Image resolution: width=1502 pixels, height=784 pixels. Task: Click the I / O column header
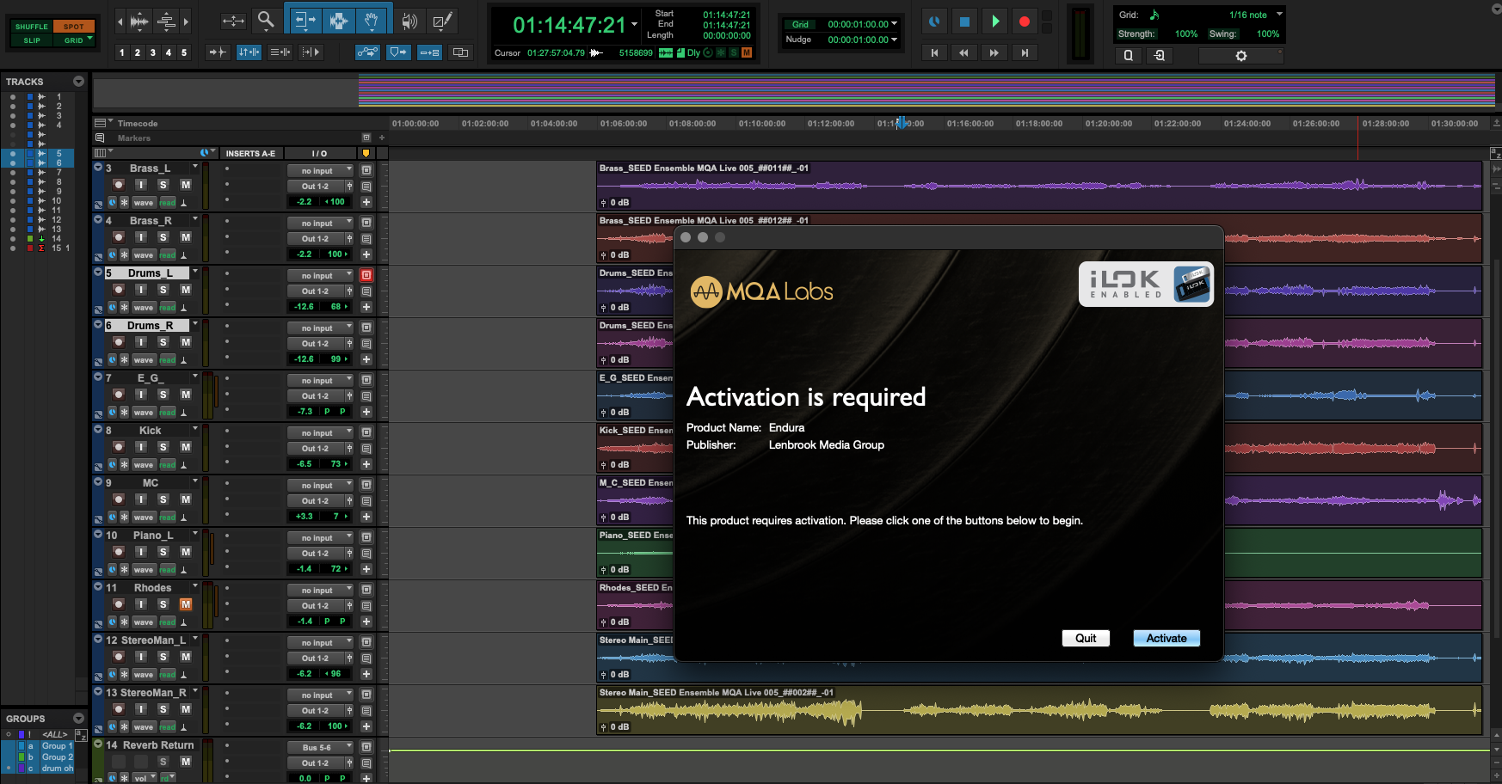click(x=320, y=154)
